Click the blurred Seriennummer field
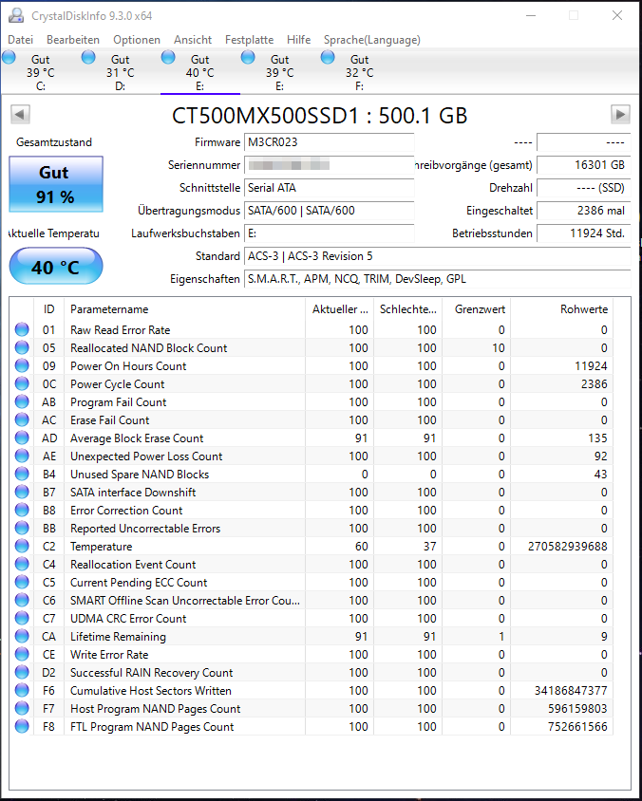642x801 pixels. pyautogui.click(x=329, y=165)
